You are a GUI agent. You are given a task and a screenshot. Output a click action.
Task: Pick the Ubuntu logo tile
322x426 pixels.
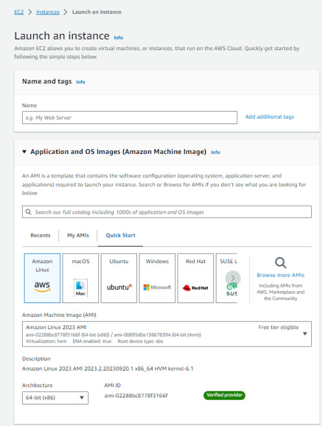(119, 278)
